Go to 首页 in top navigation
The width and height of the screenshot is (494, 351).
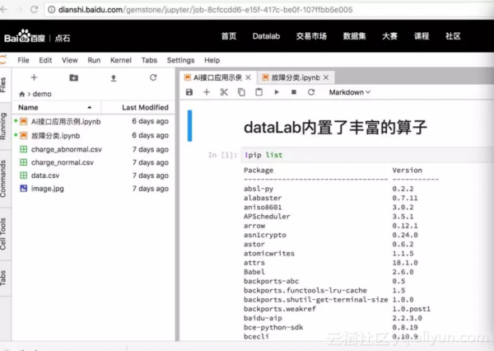[x=228, y=36]
